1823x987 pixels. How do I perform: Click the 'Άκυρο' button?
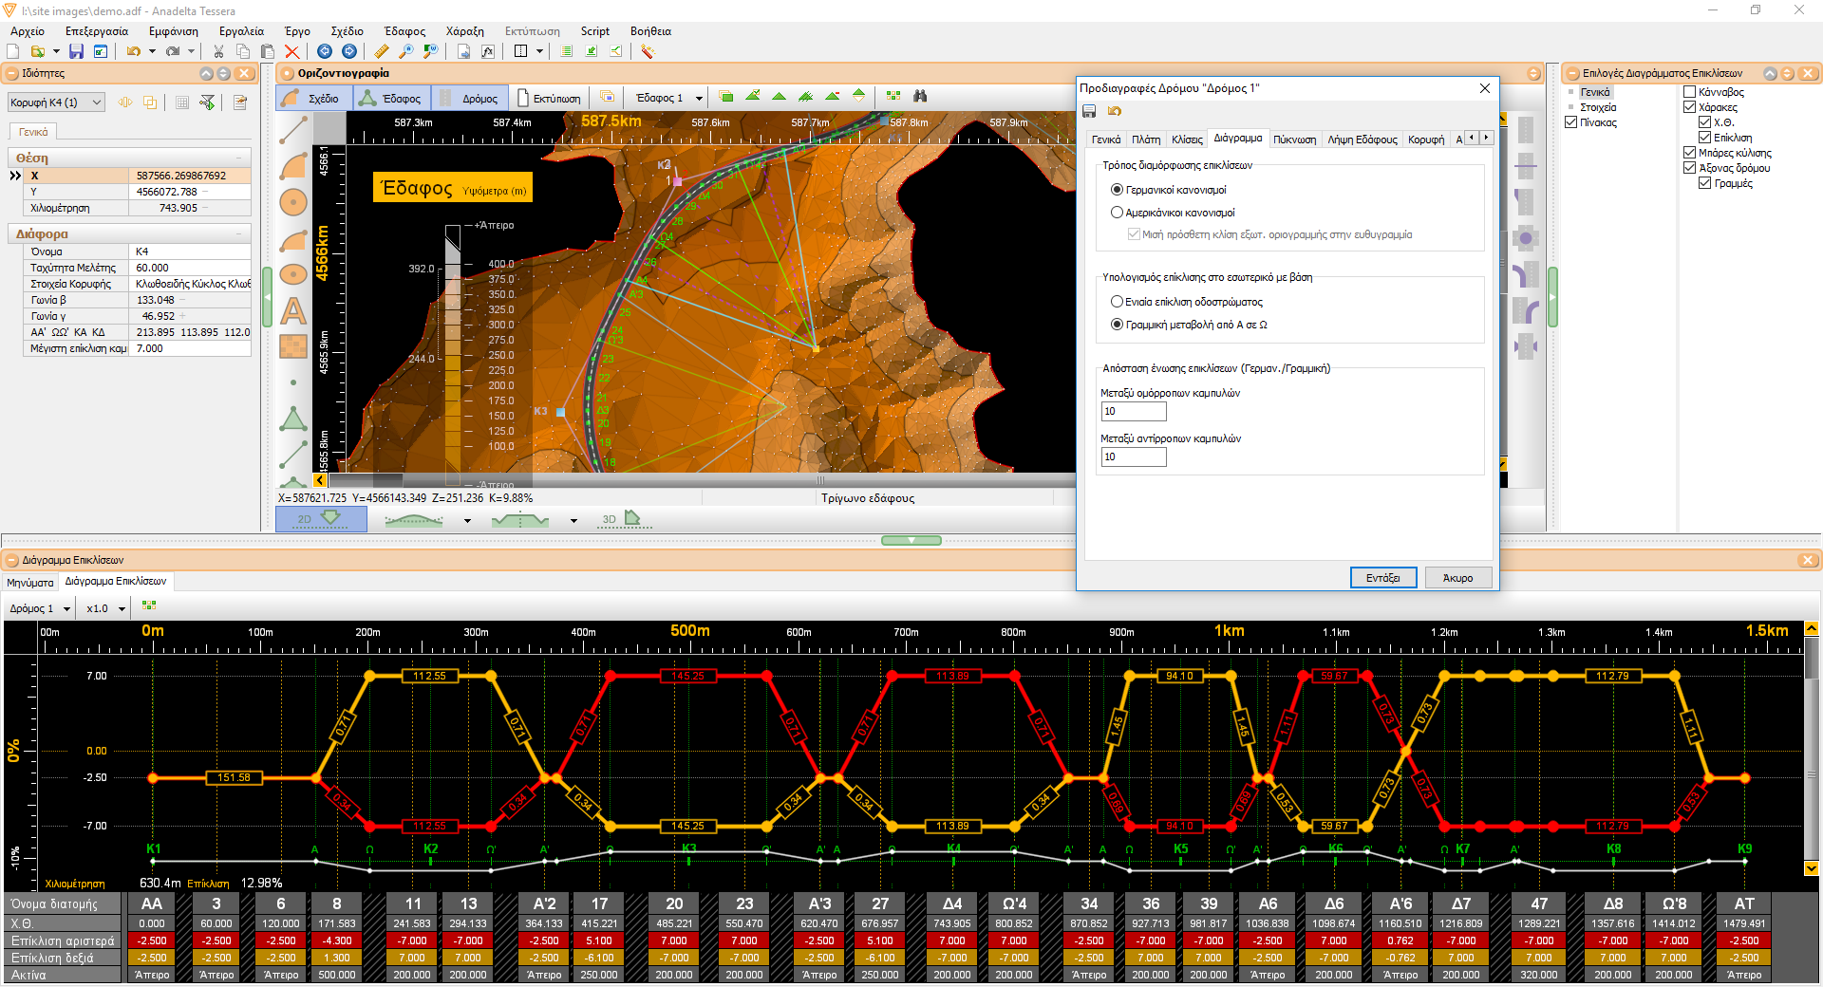[x=1457, y=578]
